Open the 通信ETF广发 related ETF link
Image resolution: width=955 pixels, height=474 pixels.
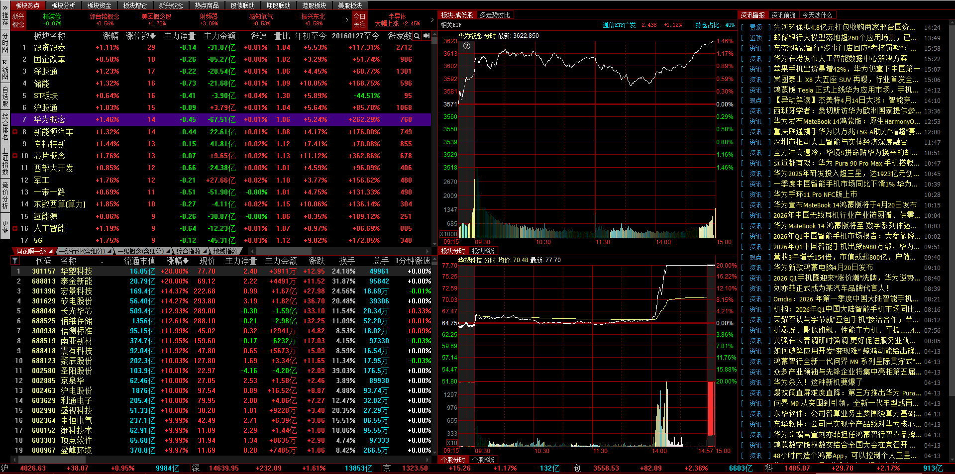point(619,25)
